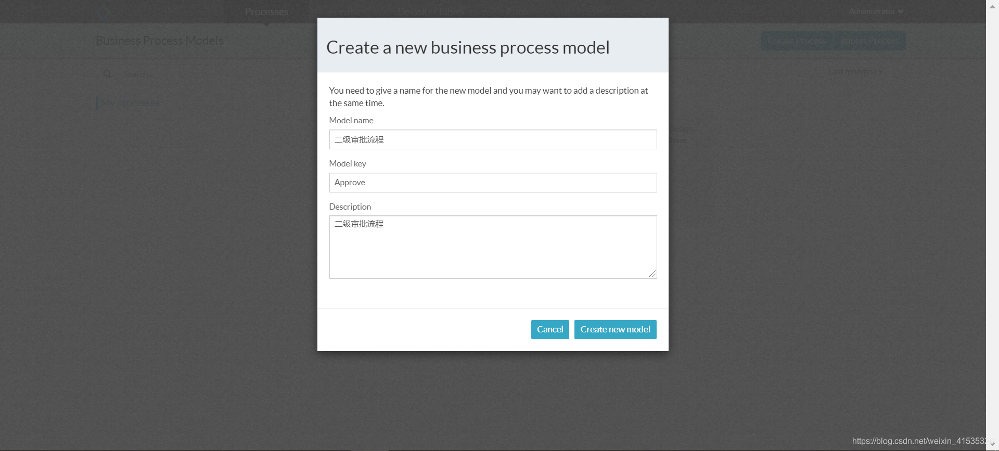Viewport: 999px width, 451px height.
Task: Open the Administrator user dropdown
Action: coord(876,11)
